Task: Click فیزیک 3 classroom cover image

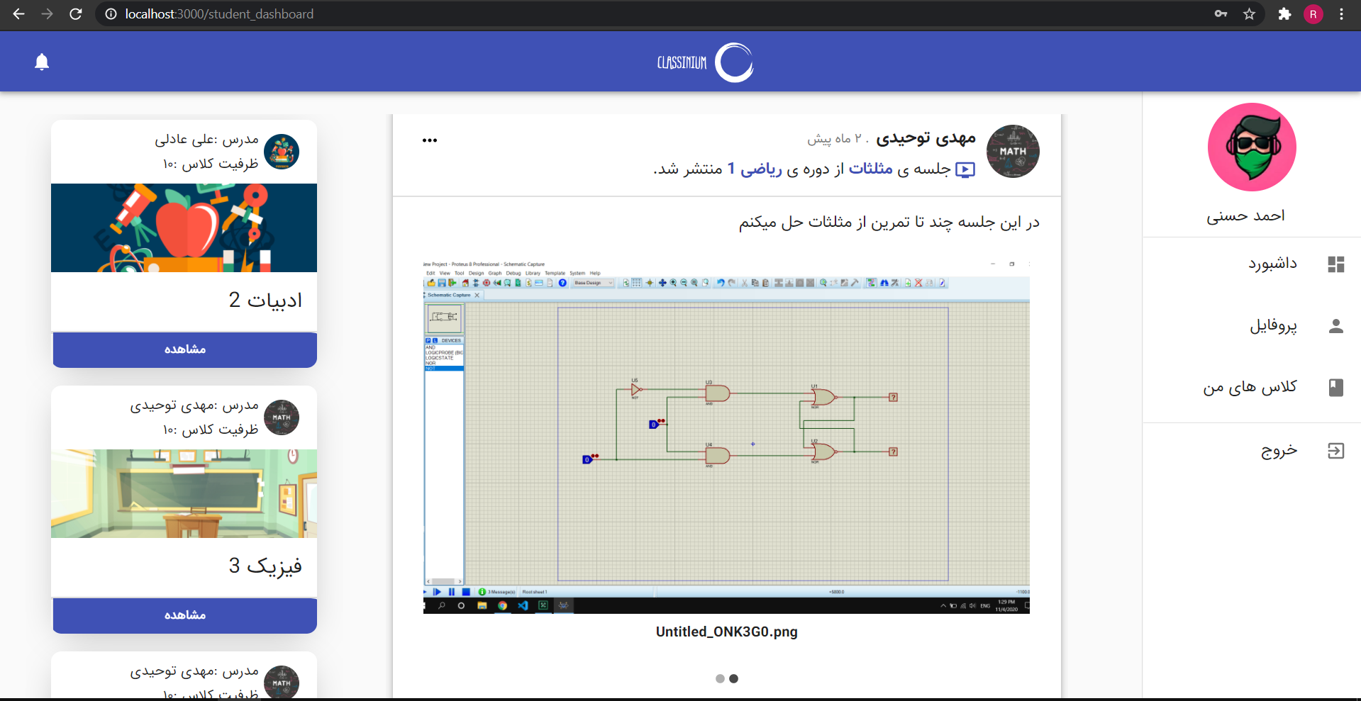Action: coord(184,493)
